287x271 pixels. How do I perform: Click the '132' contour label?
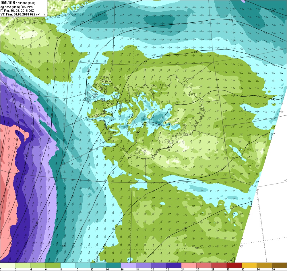pyautogui.click(x=7, y=182)
